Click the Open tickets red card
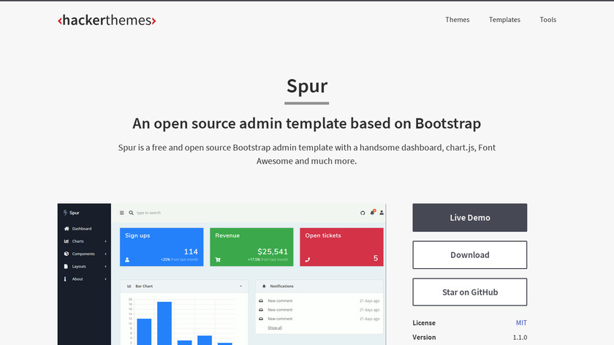This screenshot has width=614, height=345. (x=341, y=247)
